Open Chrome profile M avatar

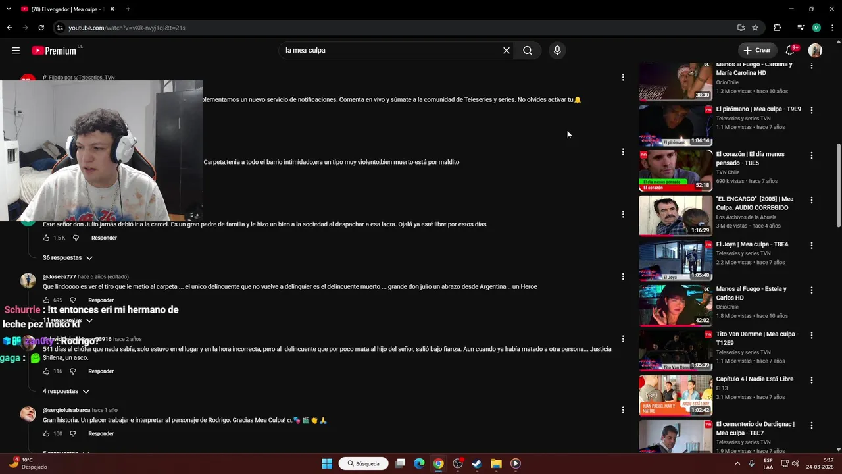(816, 28)
